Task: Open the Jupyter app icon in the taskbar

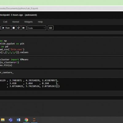Action: pyautogui.click(x=34, y=120)
